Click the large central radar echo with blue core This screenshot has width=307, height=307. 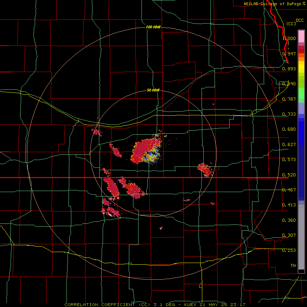(146, 151)
